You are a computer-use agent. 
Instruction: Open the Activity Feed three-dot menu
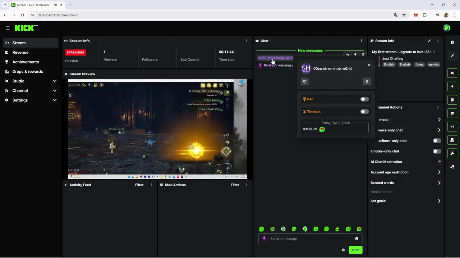coord(151,185)
